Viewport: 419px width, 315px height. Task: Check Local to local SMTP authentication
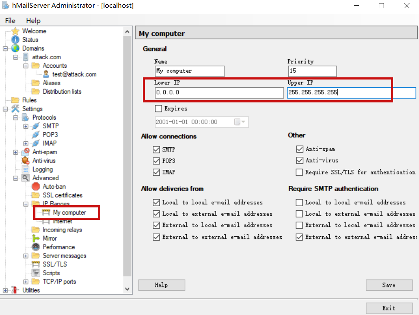tap(299, 202)
